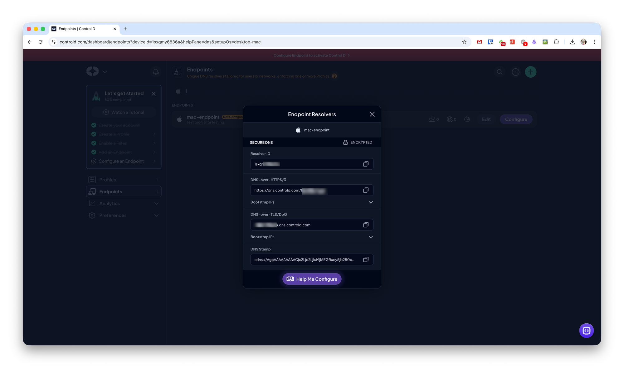Copy the DNS-over-TLS/DoQ hostname
This screenshot has height=368, width=624.
(x=366, y=225)
